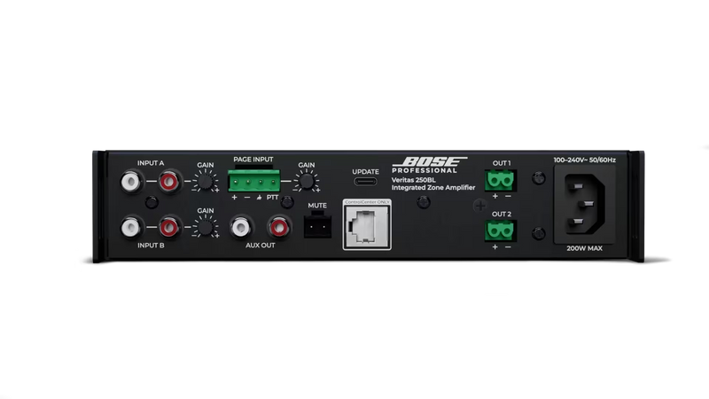
Task: Click the GAIN label above the INPUT B knob
Action: pos(206,211)
